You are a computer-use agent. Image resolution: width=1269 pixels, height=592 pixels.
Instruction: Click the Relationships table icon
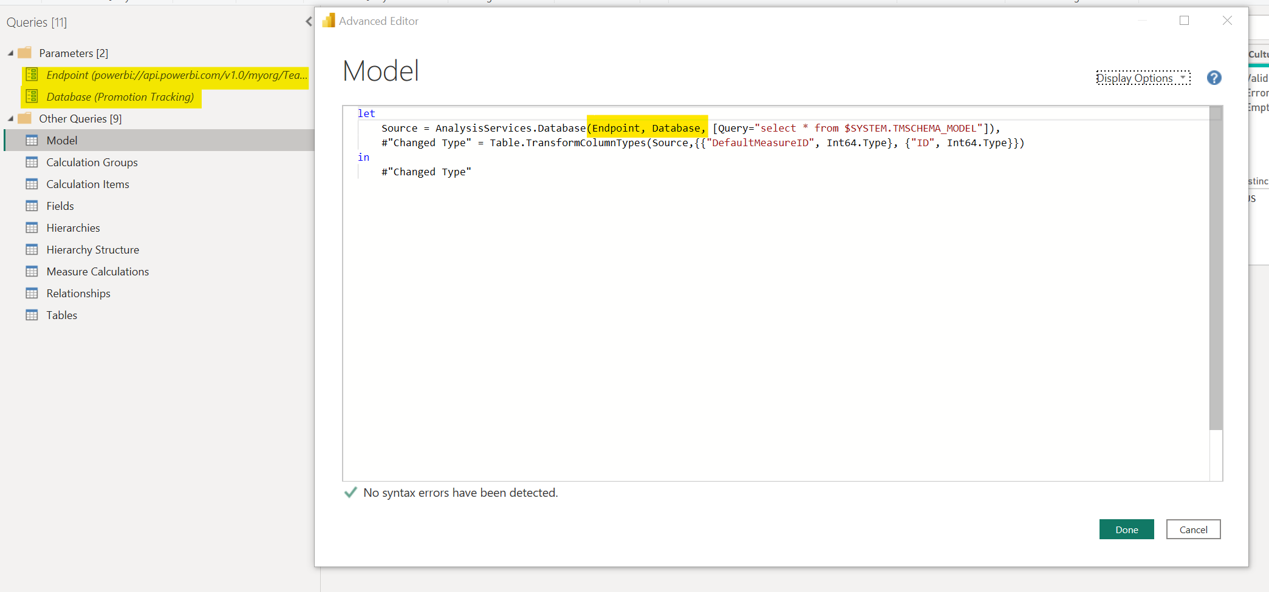pyautogui.click(x=32, y=294)
